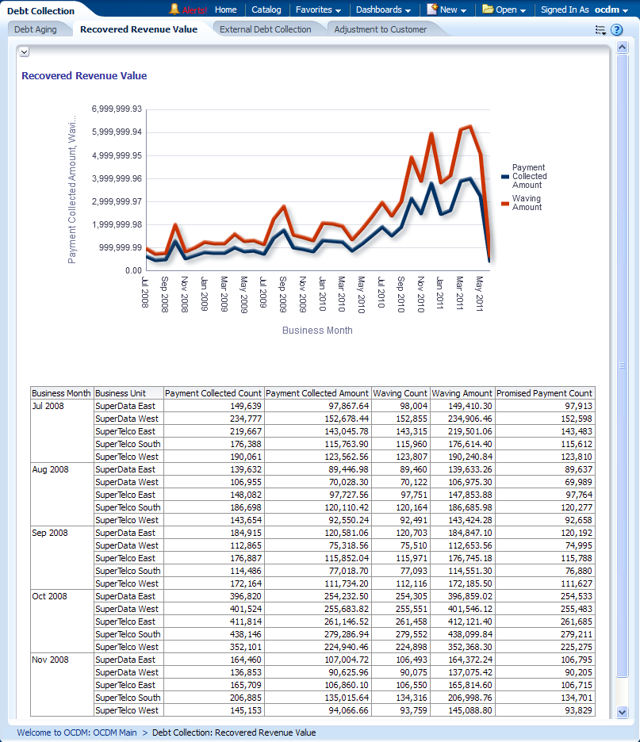
Task: Select the Waving Amount column header
Action: click(x=462, y=393)
